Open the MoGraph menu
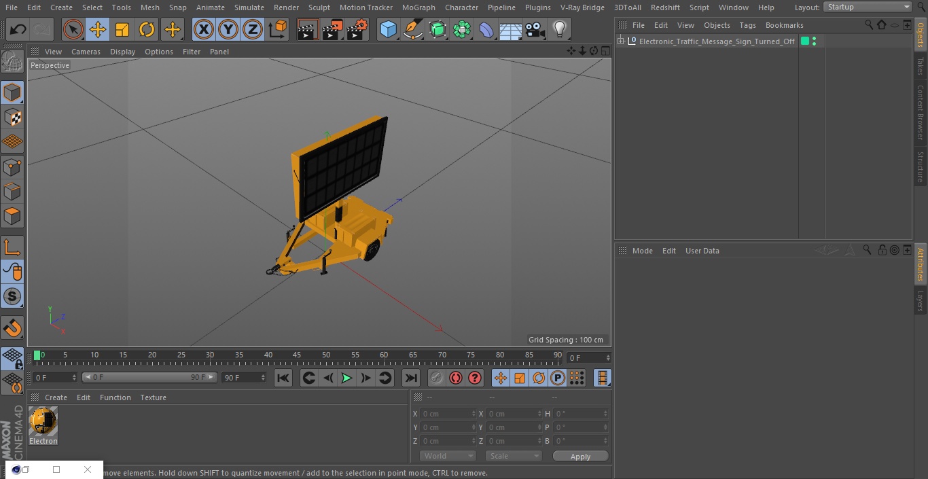The width and height of the screenshot is (928, 479). point(418,7)
